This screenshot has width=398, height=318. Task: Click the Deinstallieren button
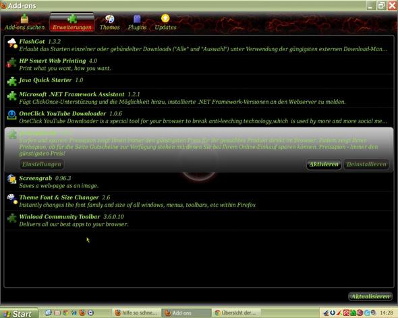(x=366, y=164)
